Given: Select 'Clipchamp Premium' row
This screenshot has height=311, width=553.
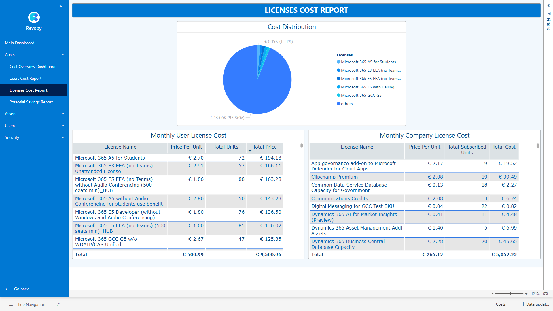Looking at the screenshot, I should click(414, 177).
